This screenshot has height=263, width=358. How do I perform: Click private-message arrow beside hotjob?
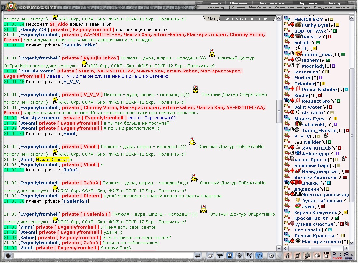286,42
